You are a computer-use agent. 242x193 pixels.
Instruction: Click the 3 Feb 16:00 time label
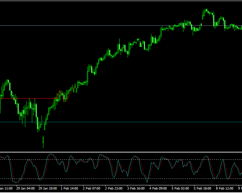coord(136,188)
